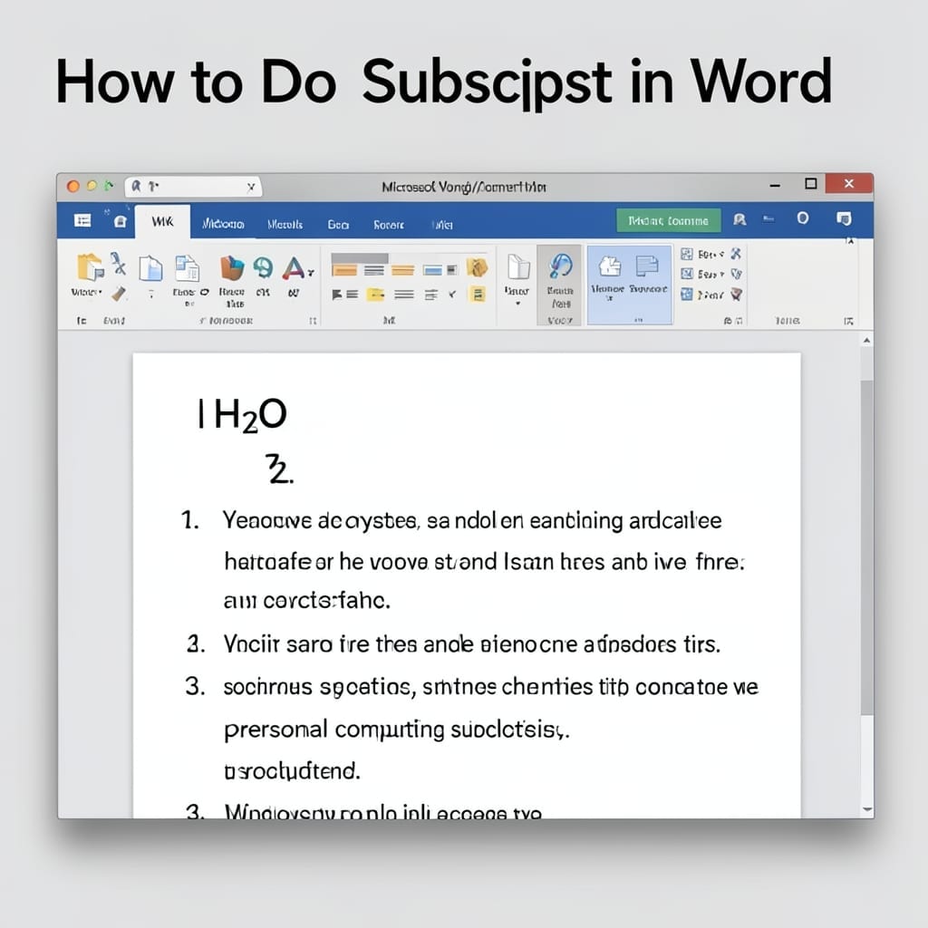This screenshot has height=928, width=928.
Task: Click the scrollbar down arrow
Action: (x=867, y=809)
